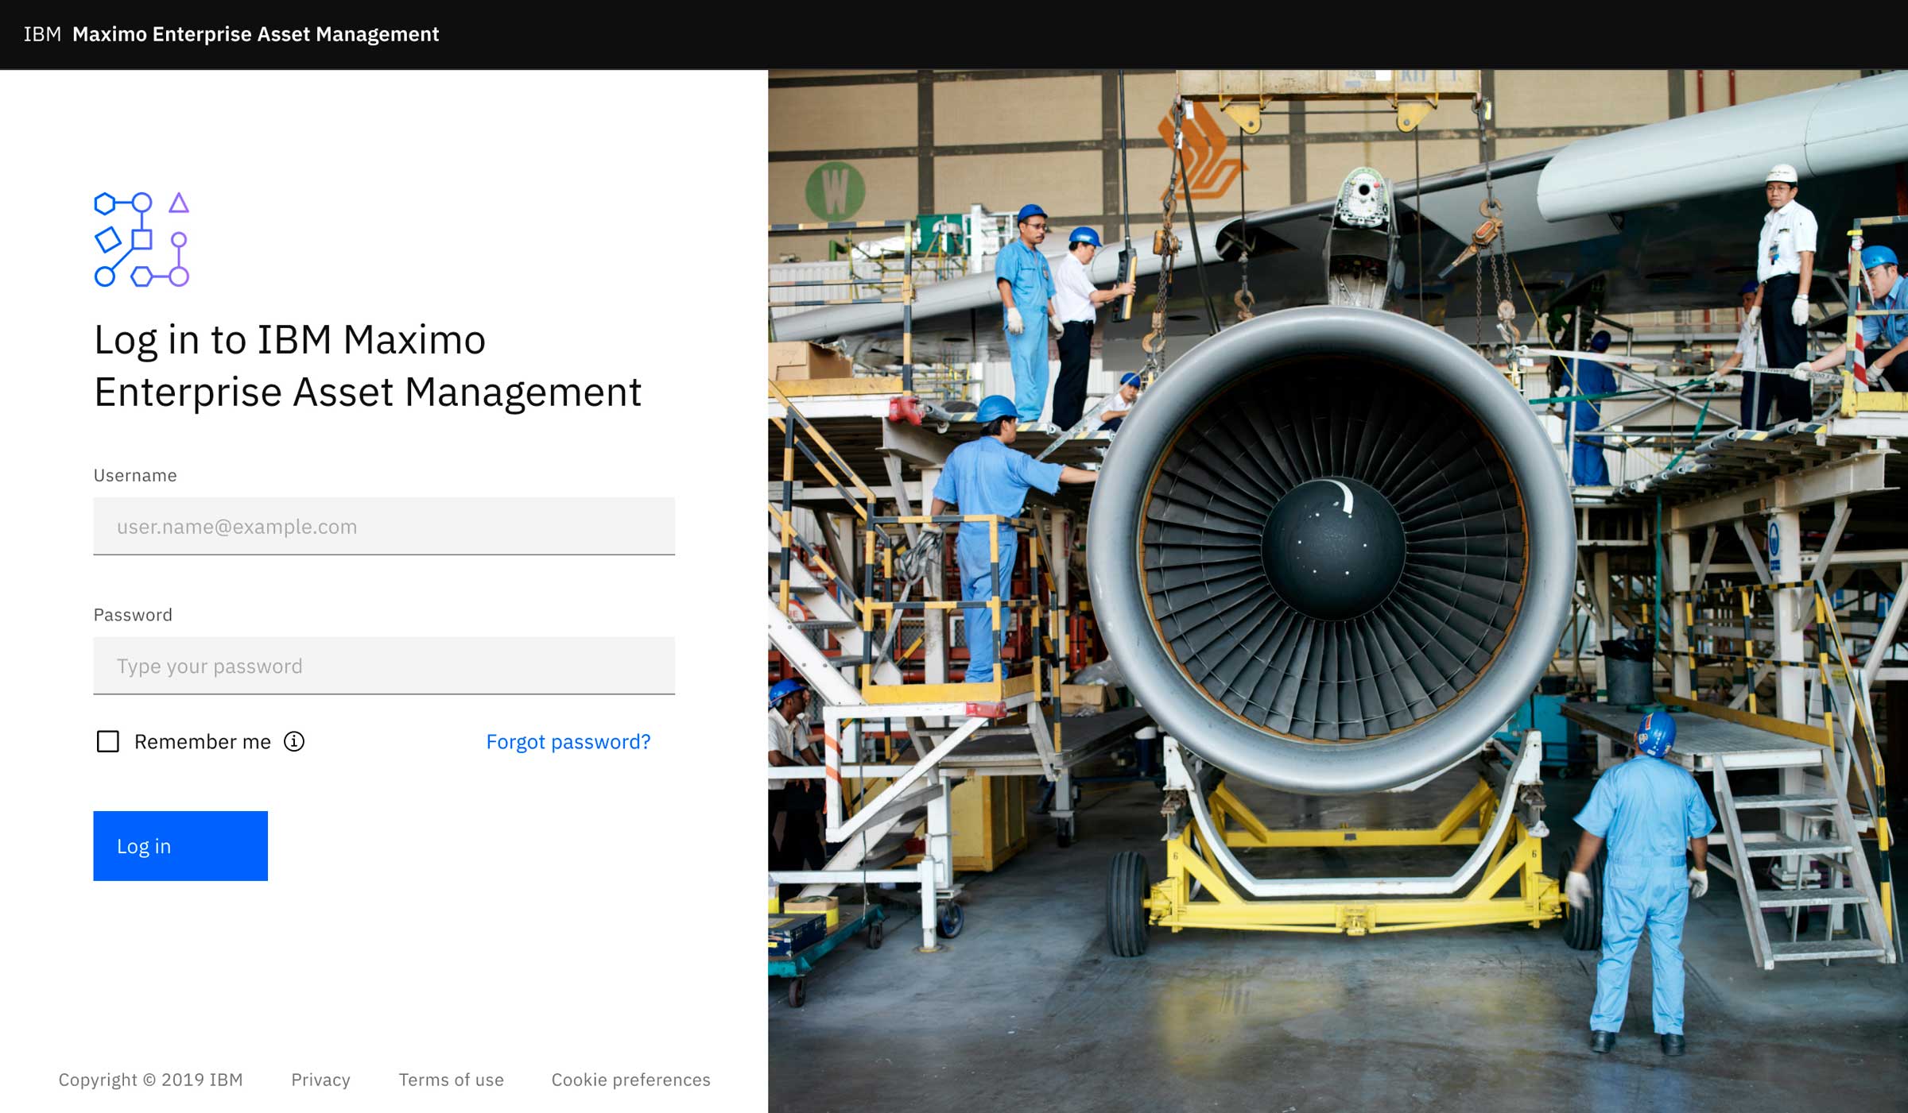
Task: Click the Password input field
Action: point(384,666)
